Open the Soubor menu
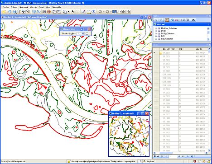212x164 pixels. point(6,7)
